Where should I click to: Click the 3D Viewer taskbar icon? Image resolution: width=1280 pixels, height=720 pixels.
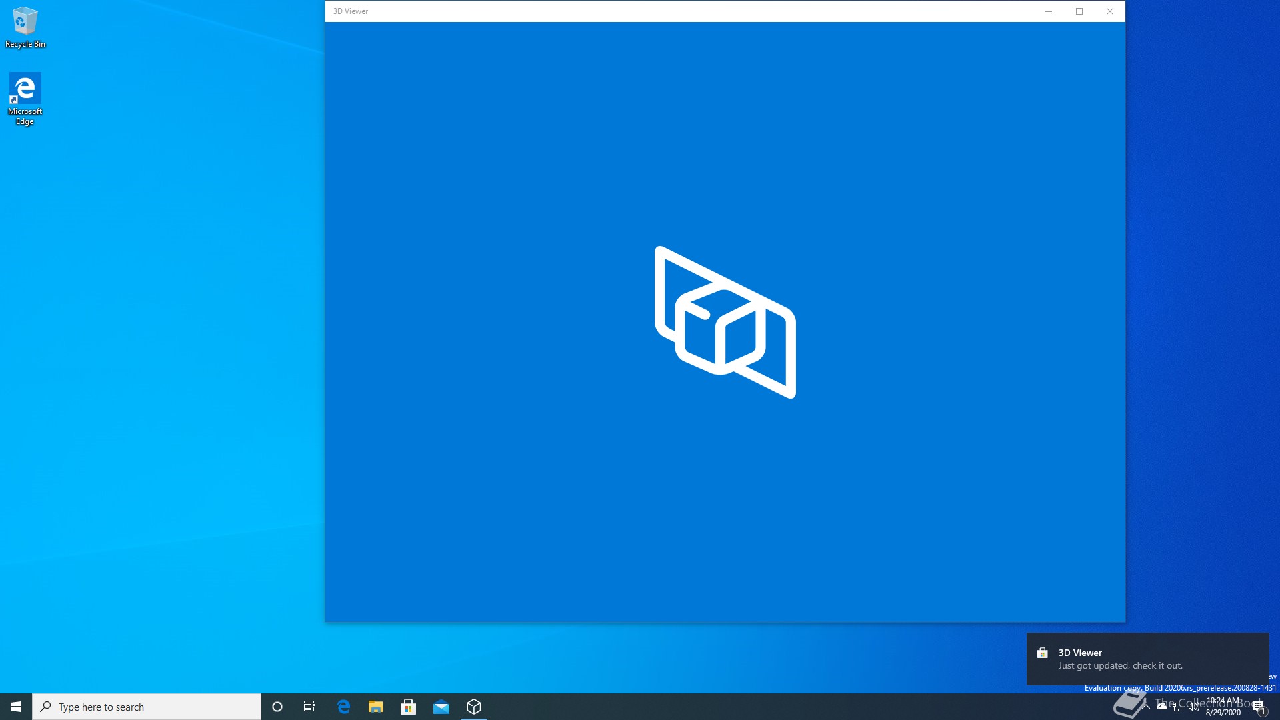474,707
